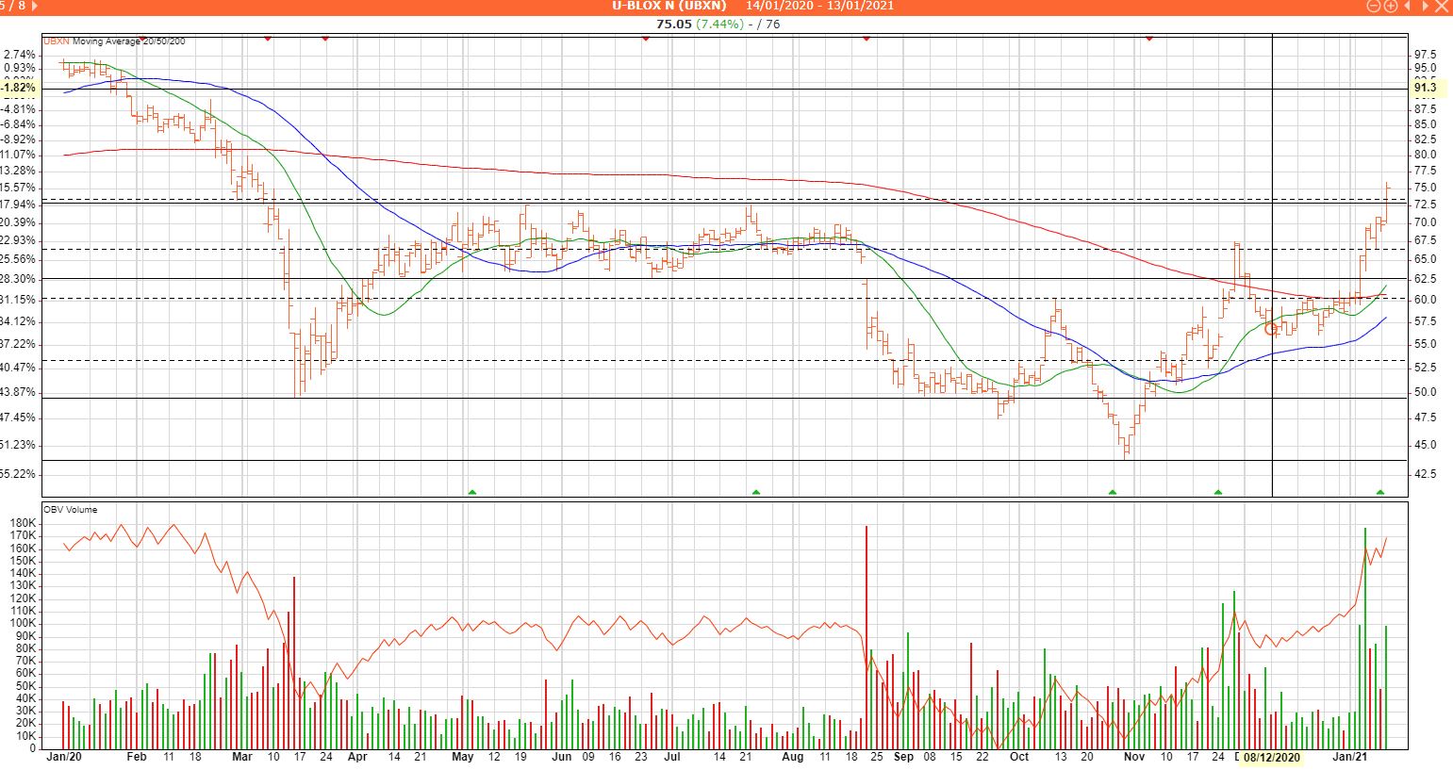Screen dimensions: 1453x770
Task: Click the 97.5 label on price axis
Action: coord(1425,55)
